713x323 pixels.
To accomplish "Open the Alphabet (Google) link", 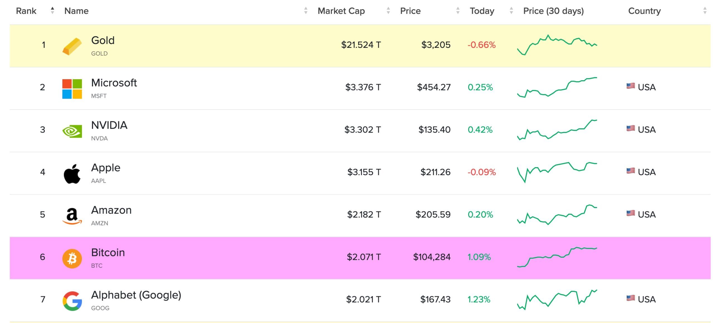I will [x=136, y=295].
